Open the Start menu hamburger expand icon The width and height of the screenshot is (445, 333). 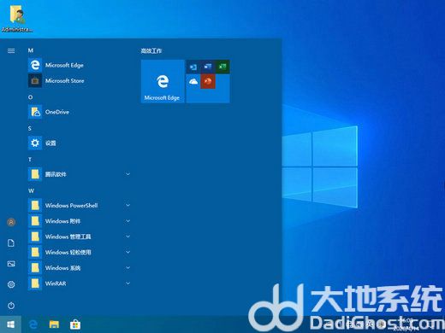click(11, 51)
